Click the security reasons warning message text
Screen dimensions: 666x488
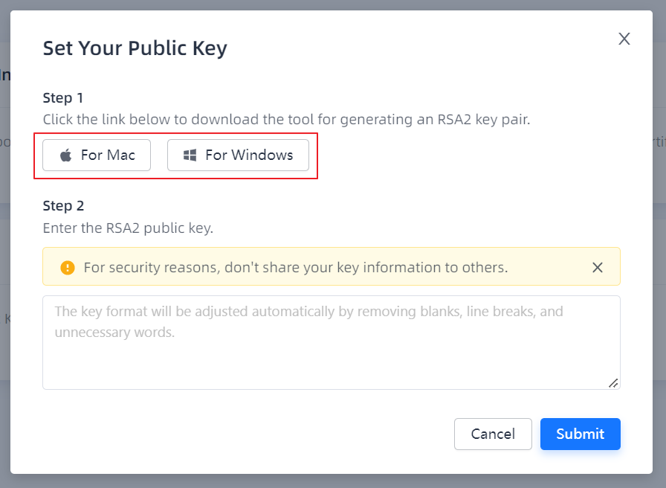coord(295,268)
